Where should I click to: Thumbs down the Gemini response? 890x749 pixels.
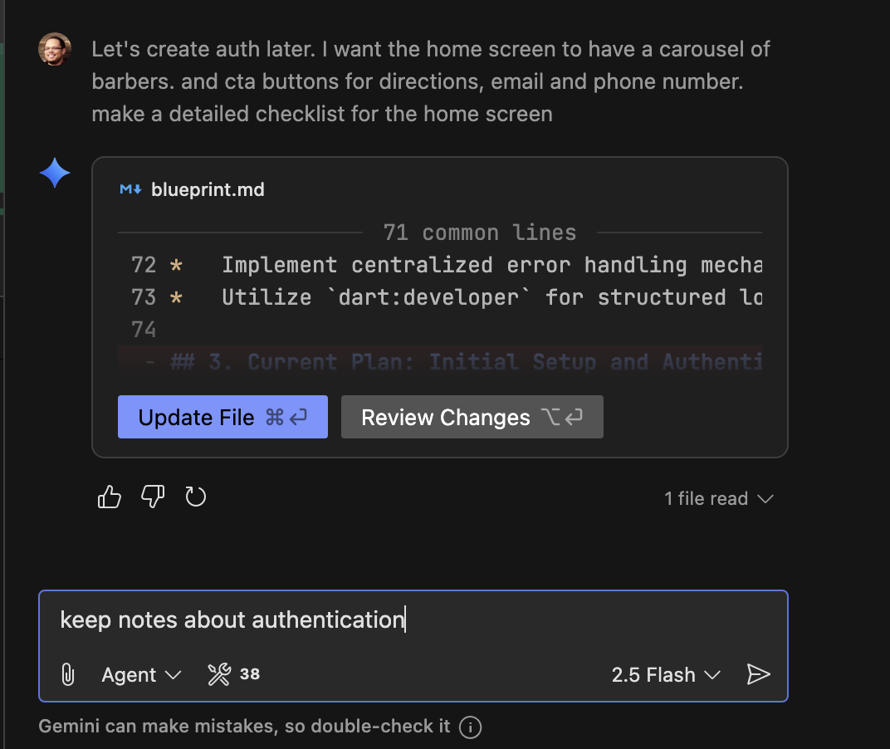153,496
